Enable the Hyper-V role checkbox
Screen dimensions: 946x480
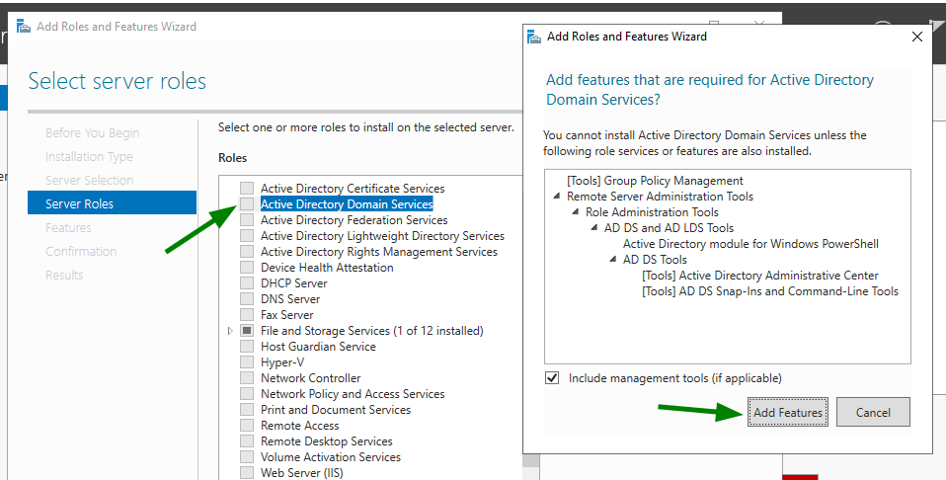point(247,362)
